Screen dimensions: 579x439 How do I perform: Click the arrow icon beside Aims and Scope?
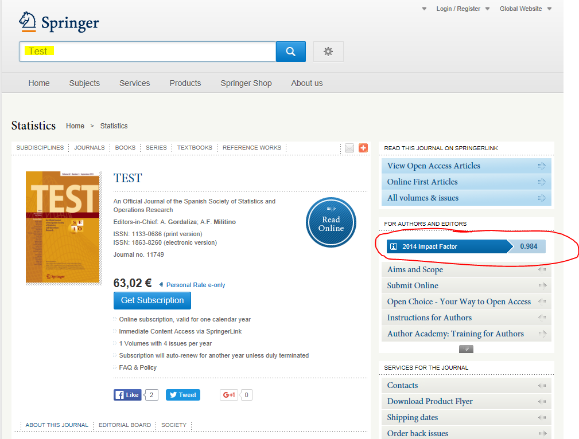coord(542,270)
